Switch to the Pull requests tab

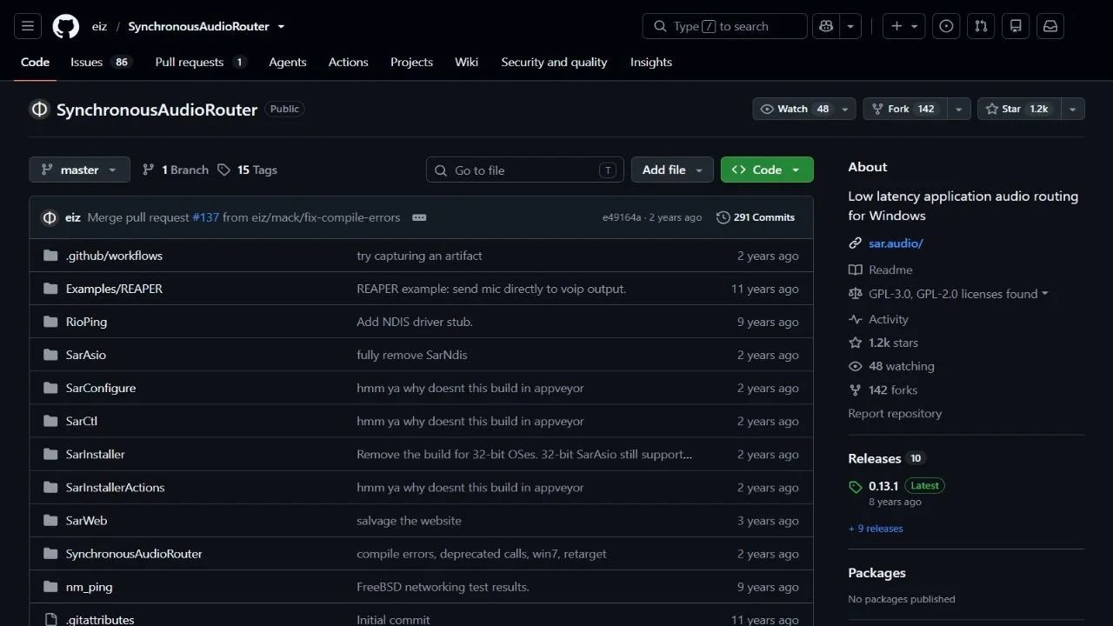[200, 62]
